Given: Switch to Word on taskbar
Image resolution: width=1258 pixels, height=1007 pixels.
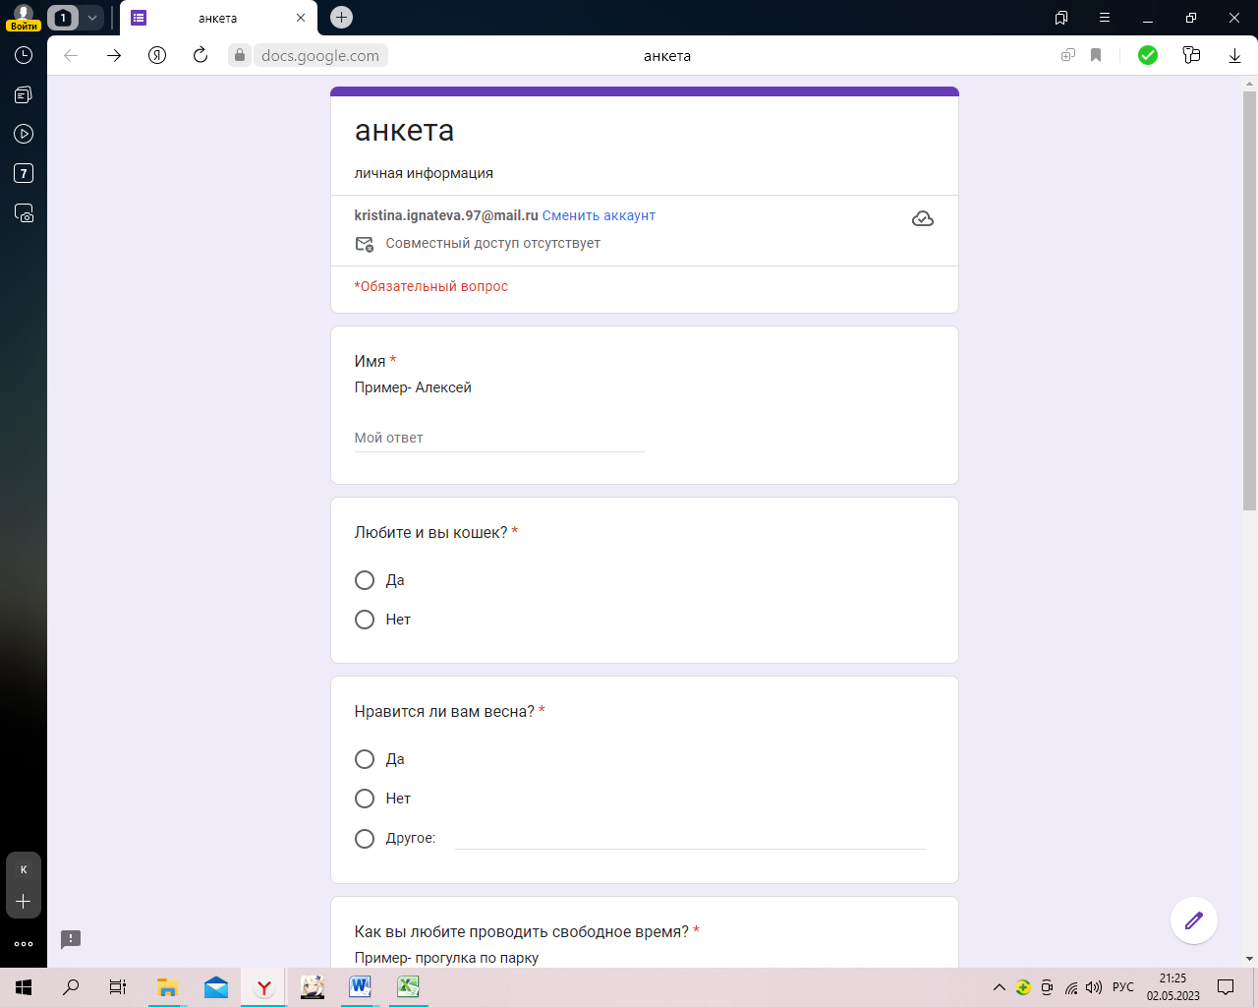Looking at the screenshot, I should coord(360,987).
